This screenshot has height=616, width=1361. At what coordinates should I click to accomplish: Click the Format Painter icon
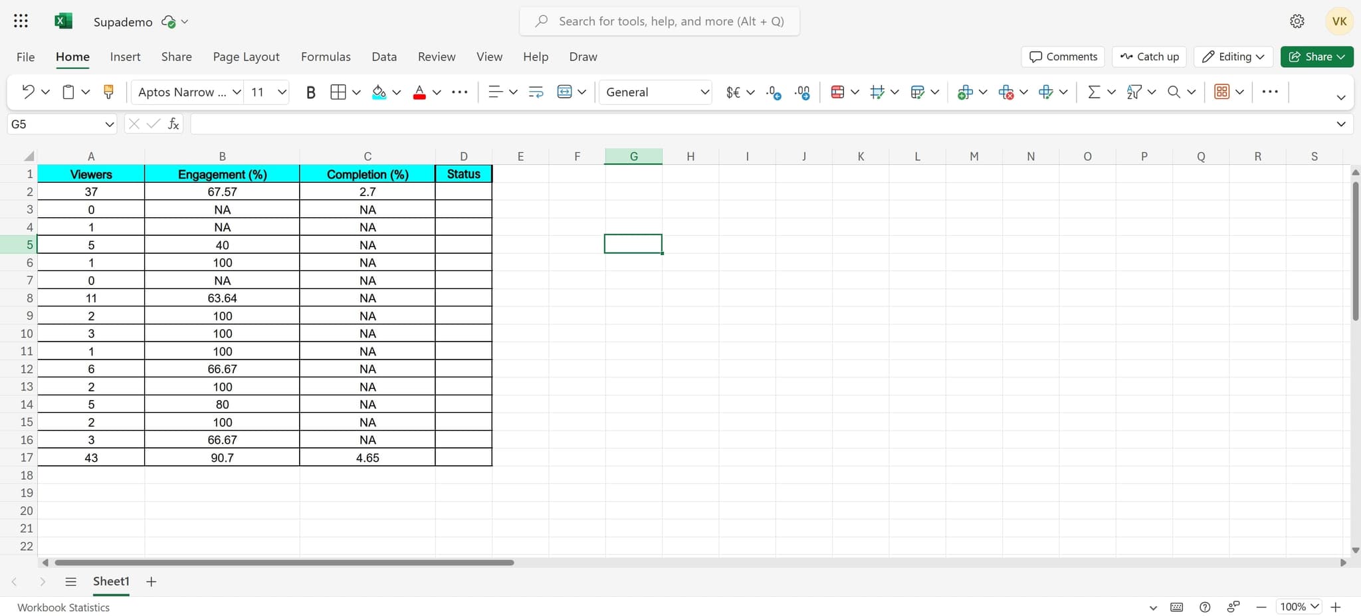[108, 92]
